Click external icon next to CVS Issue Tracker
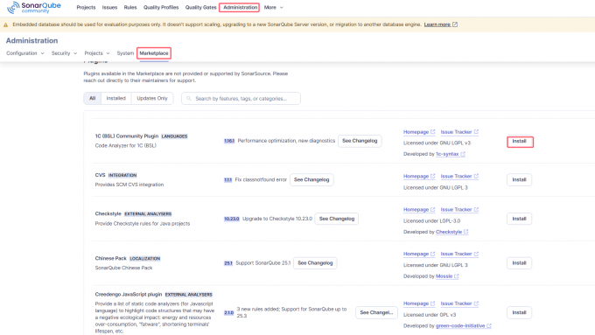 tap(476, 176)
